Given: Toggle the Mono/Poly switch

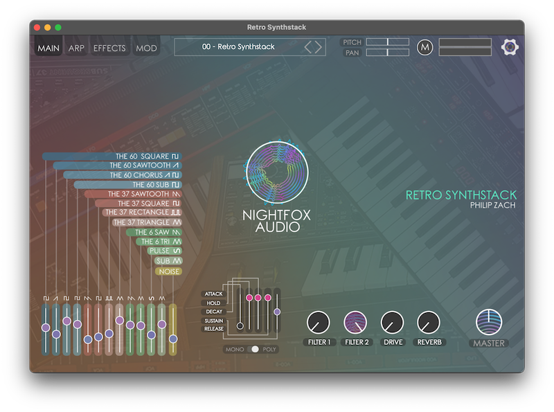Looking at the screenshot, I should pos(253,349).
